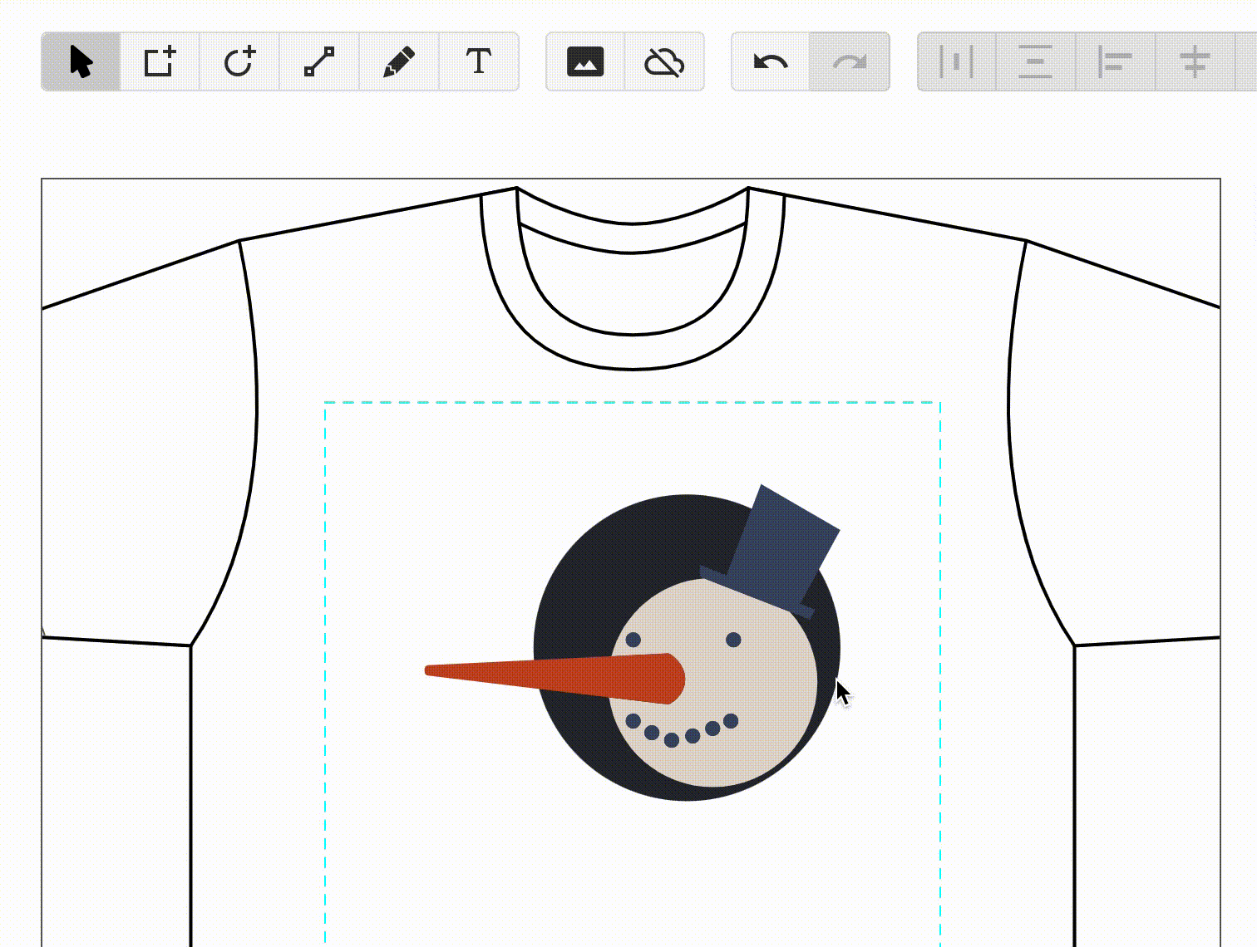Activate the selection arrow tool

pos(81,61)
